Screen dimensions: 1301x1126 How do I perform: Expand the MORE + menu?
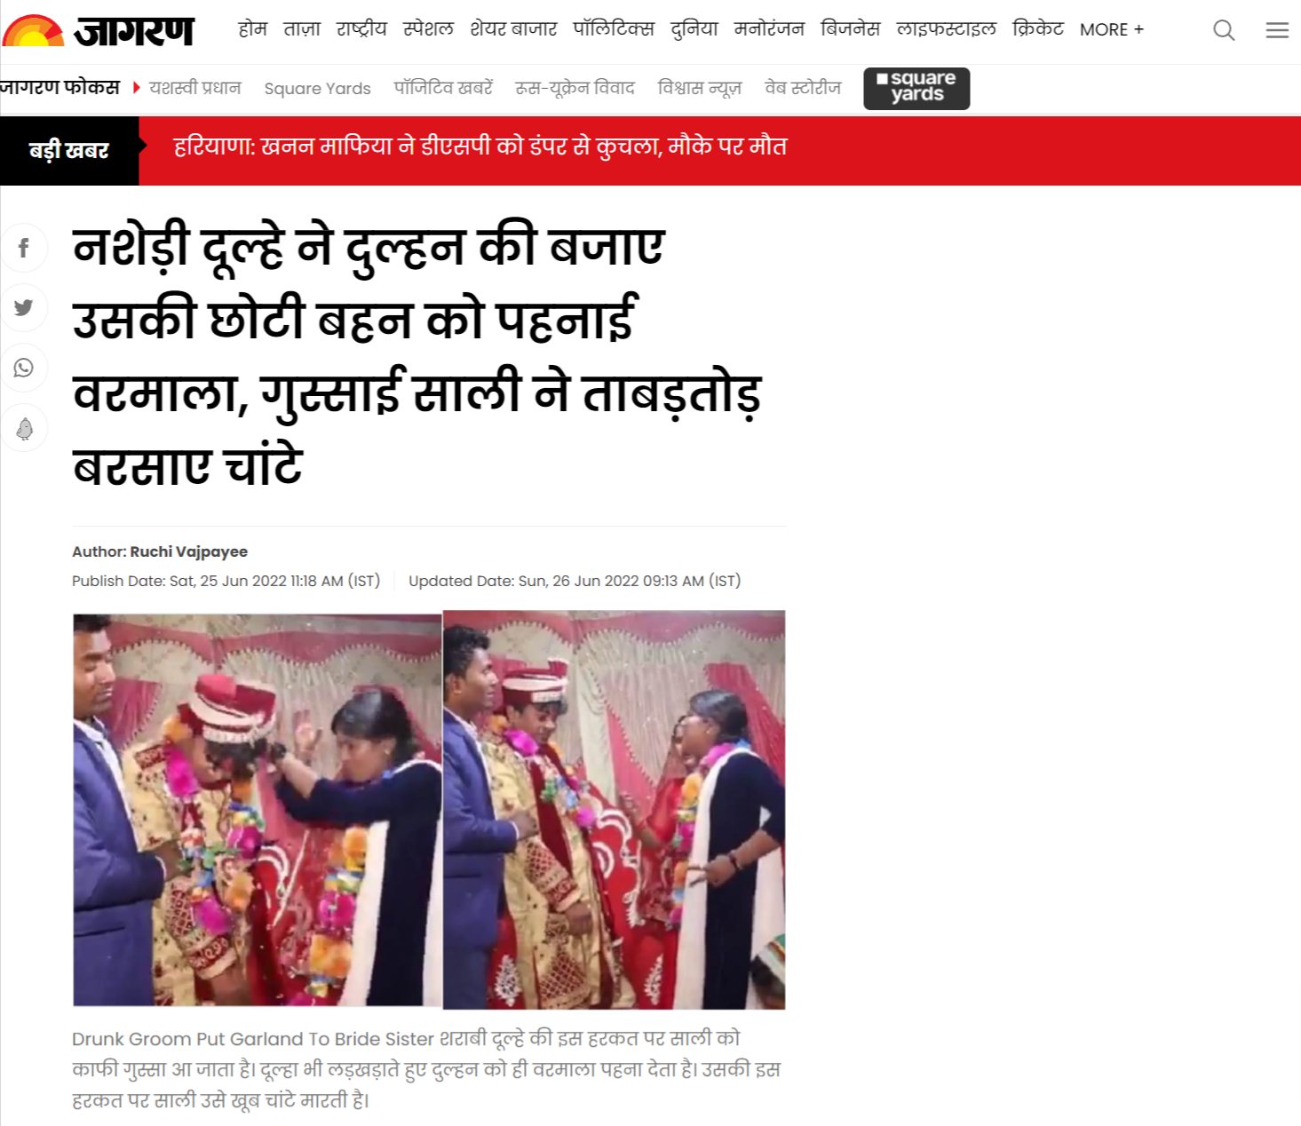point(1111,29)
